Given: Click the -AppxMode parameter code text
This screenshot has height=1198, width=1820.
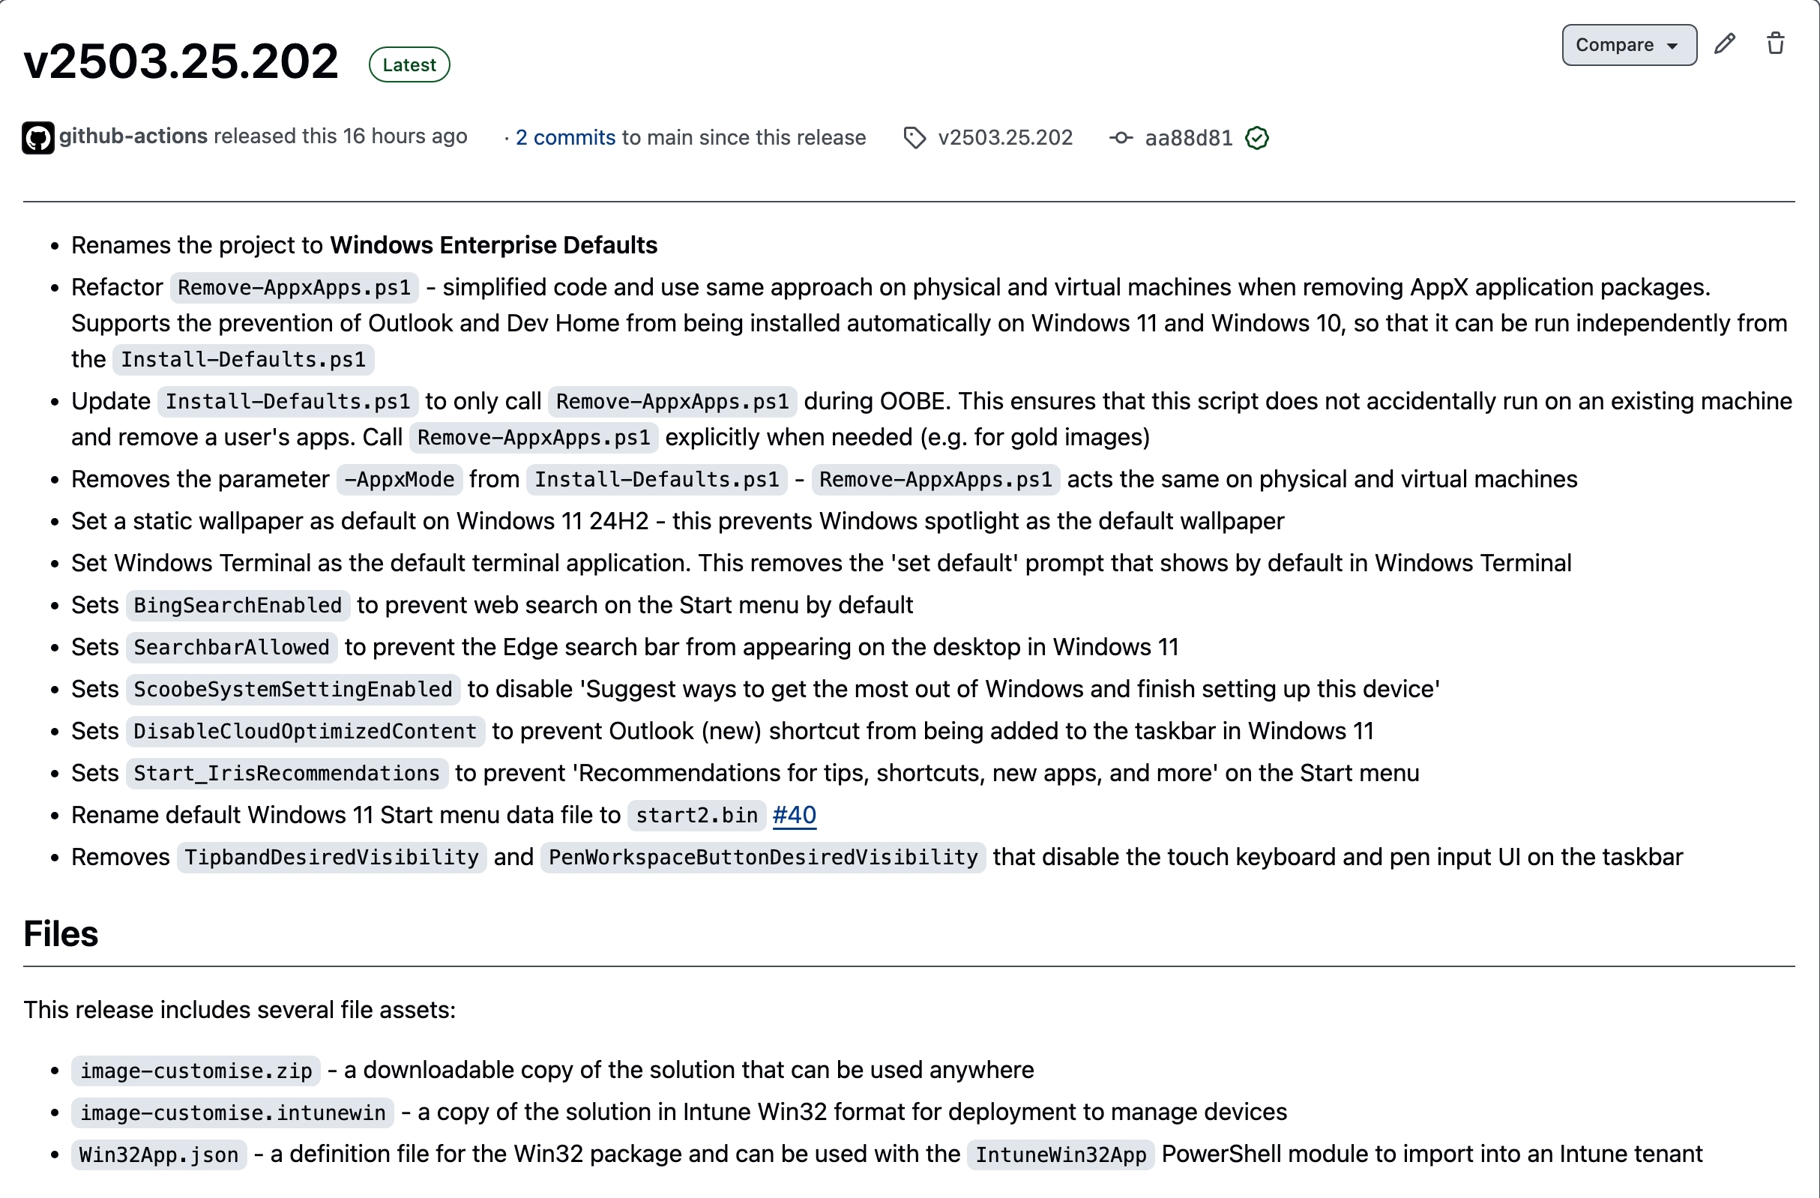Looking at the screenshot, I should 400,480.
